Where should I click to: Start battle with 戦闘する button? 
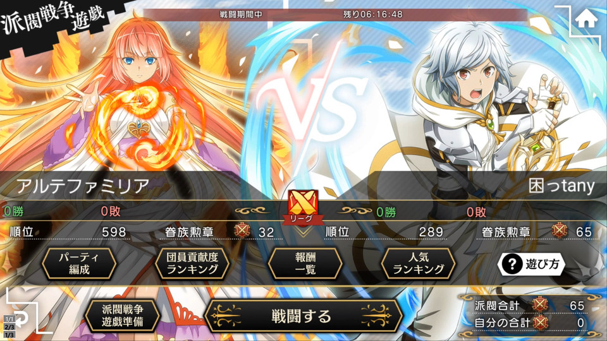[x=302, y=316]
